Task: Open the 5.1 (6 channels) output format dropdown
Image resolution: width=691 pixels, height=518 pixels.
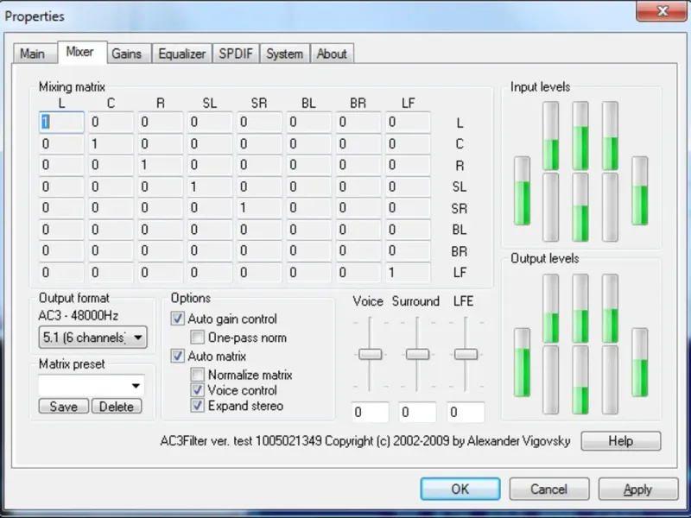Action: tap(93, 338)
